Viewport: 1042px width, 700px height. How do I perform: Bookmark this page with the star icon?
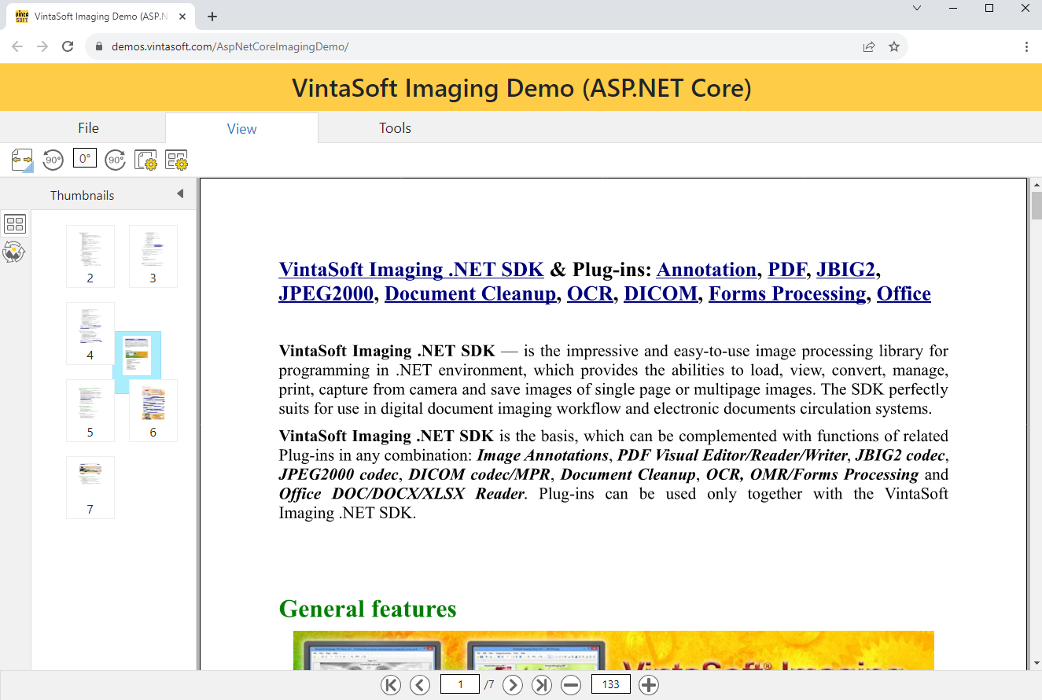[x=894, y=46]
